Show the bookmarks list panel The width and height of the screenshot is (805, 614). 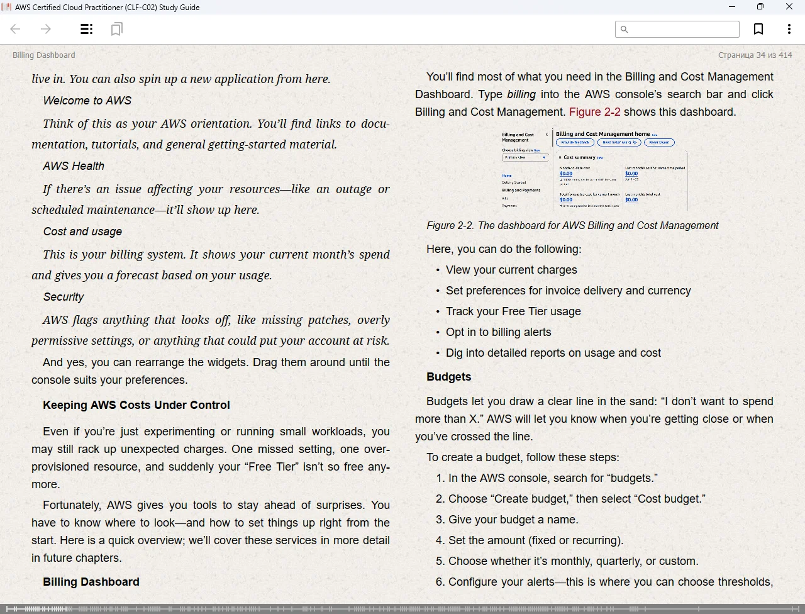pyautogui.click(x=116, y=29)
